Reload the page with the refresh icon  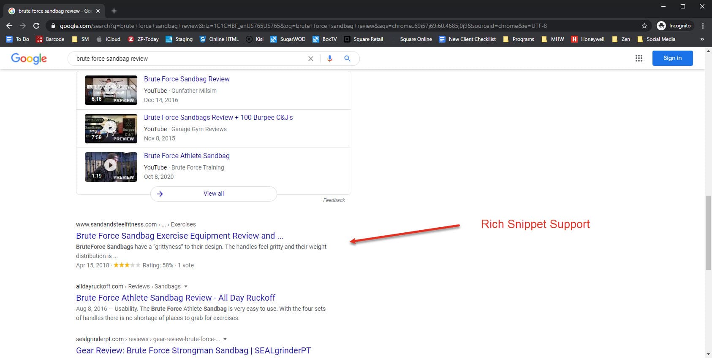coord(36,26)
